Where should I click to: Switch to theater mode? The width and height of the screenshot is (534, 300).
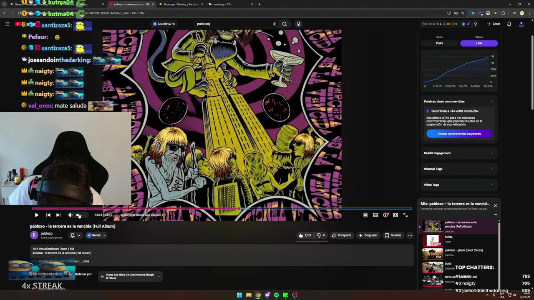[395, 215]
